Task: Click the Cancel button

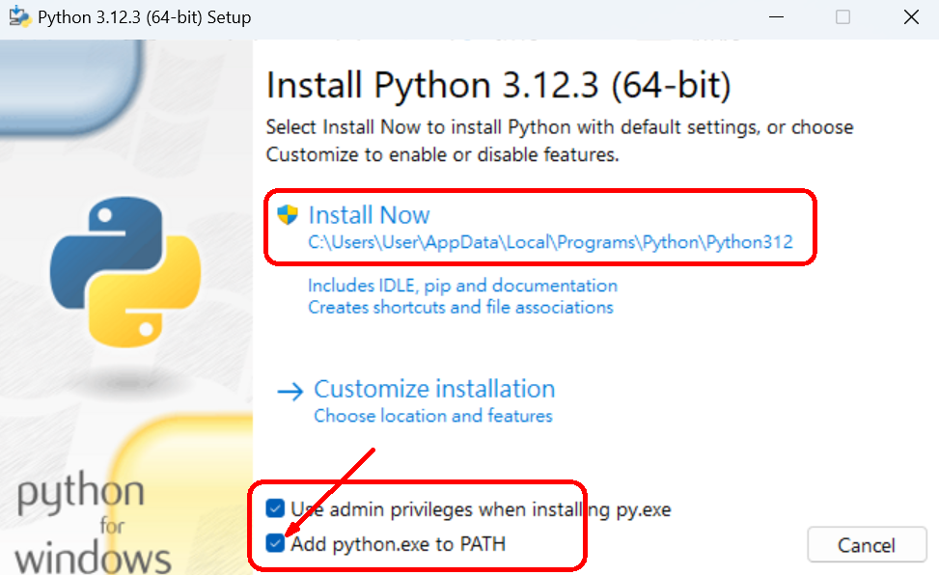Action: 867,545
